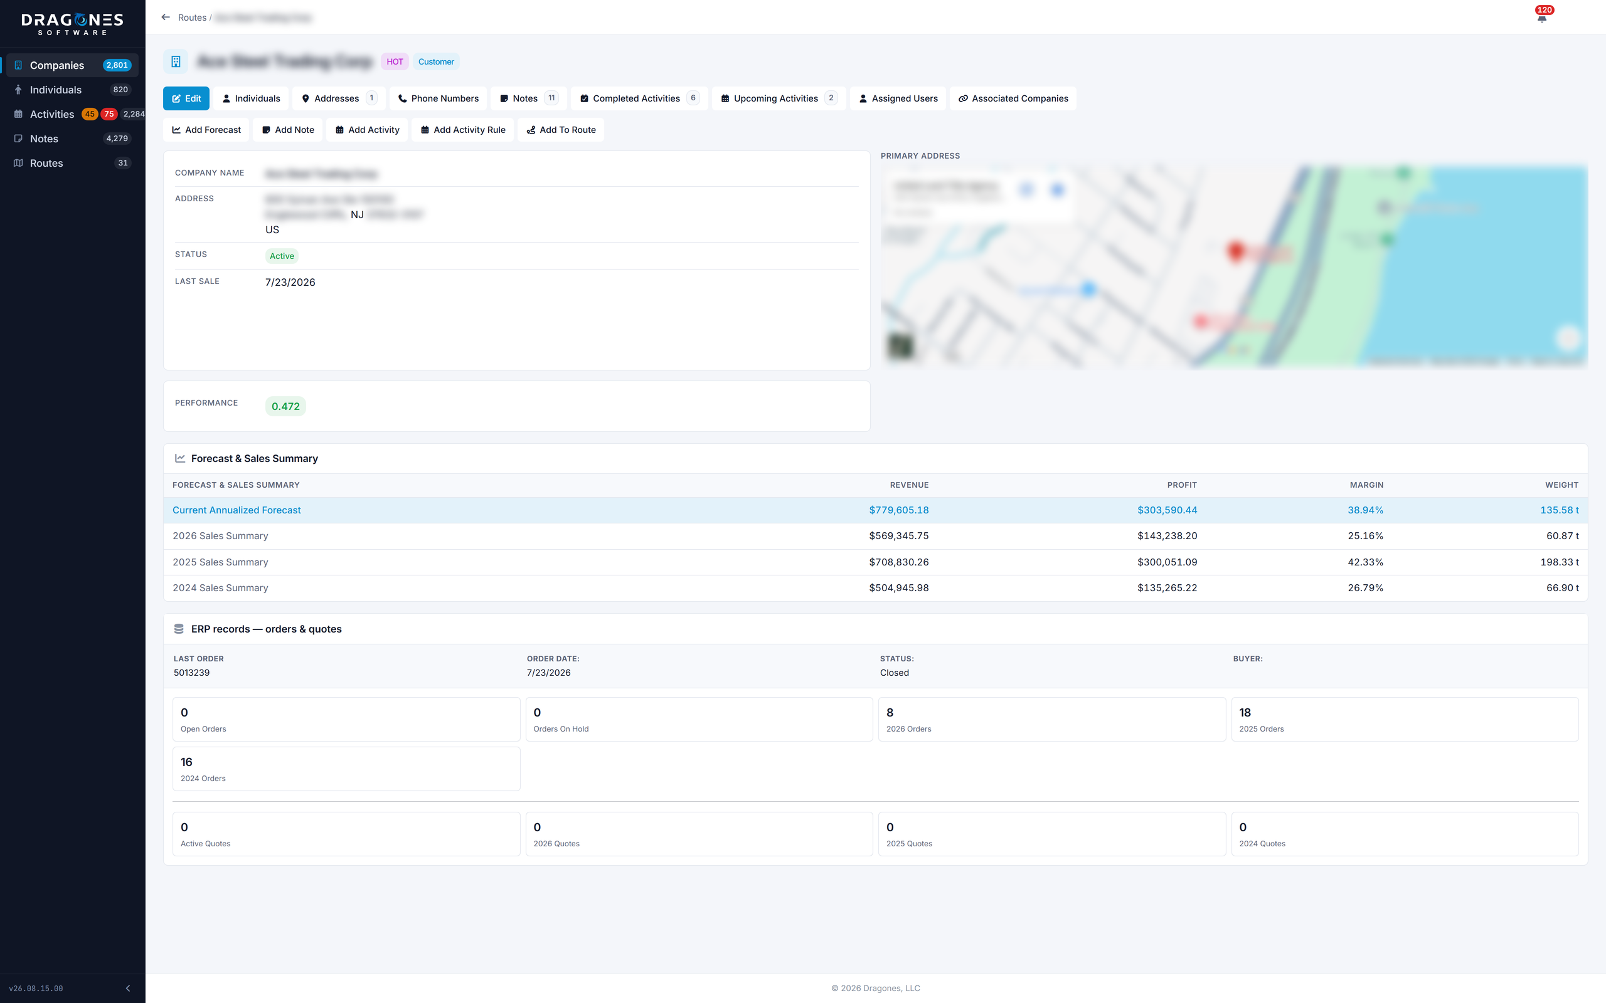Click the performance score 0.472 badge
The height and width of the screenshot is (1003, 1606).
(285, 406)
